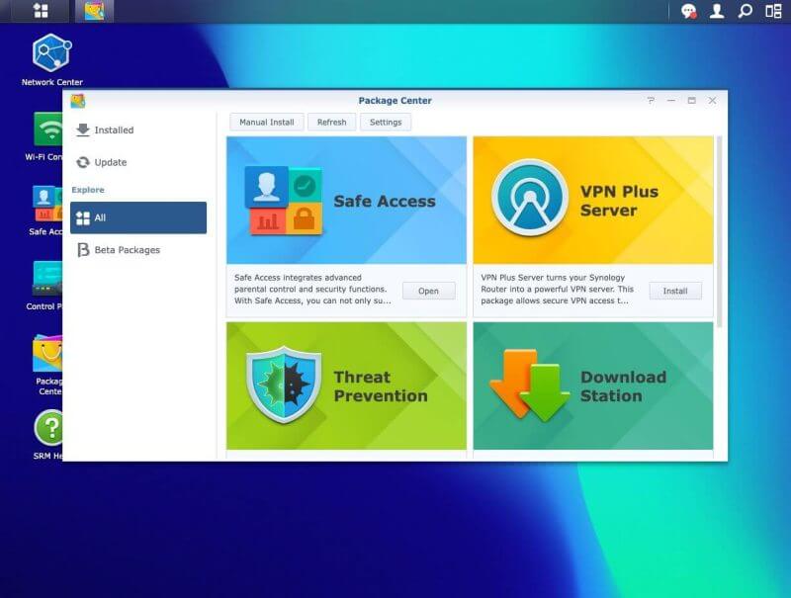
Task: Install VPN Plus Server
Action: point(675,291)
